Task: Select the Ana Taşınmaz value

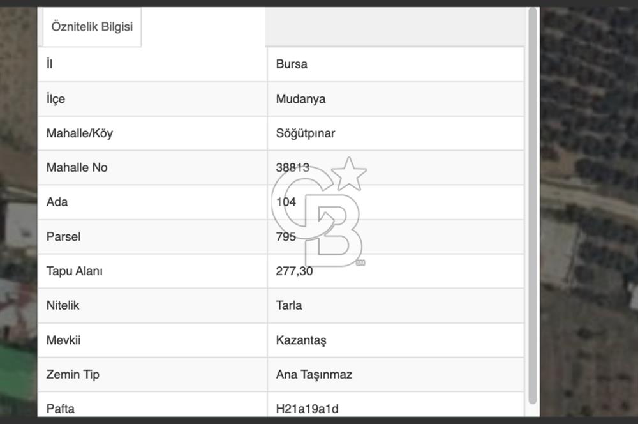Action: [314, 375]
